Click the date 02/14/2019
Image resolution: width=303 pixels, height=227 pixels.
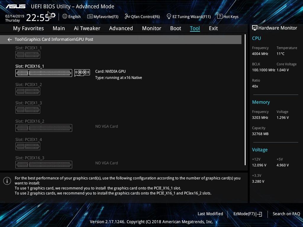pyautogui.click(x=15, y=16)
